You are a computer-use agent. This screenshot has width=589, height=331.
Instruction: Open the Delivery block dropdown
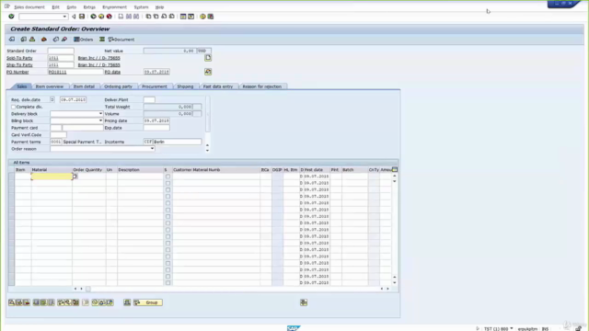click(100, 114)
